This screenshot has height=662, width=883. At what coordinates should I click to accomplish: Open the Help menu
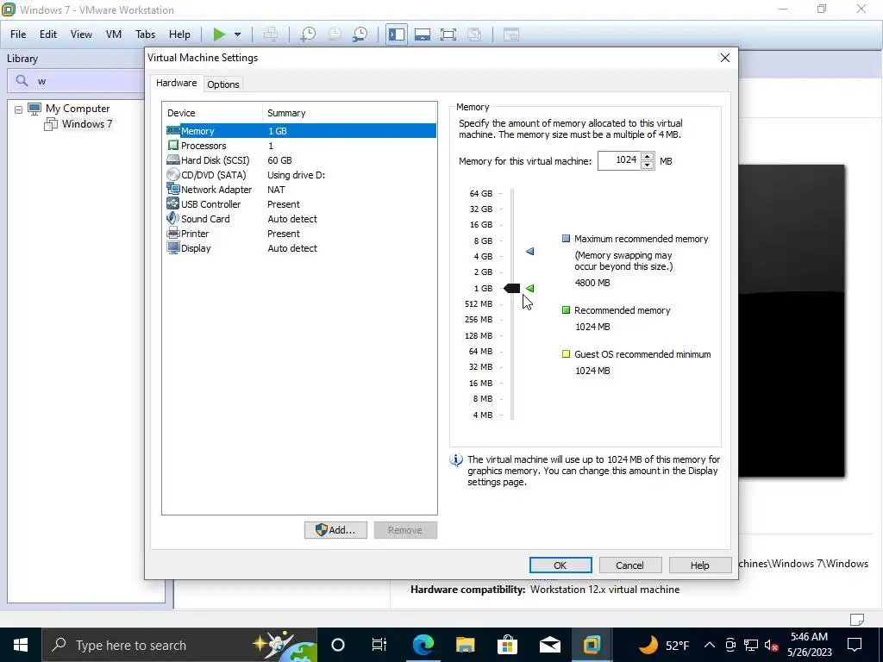179,34
